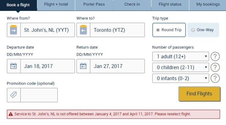Select the Round Trip radio button

(x=158, y=30)
